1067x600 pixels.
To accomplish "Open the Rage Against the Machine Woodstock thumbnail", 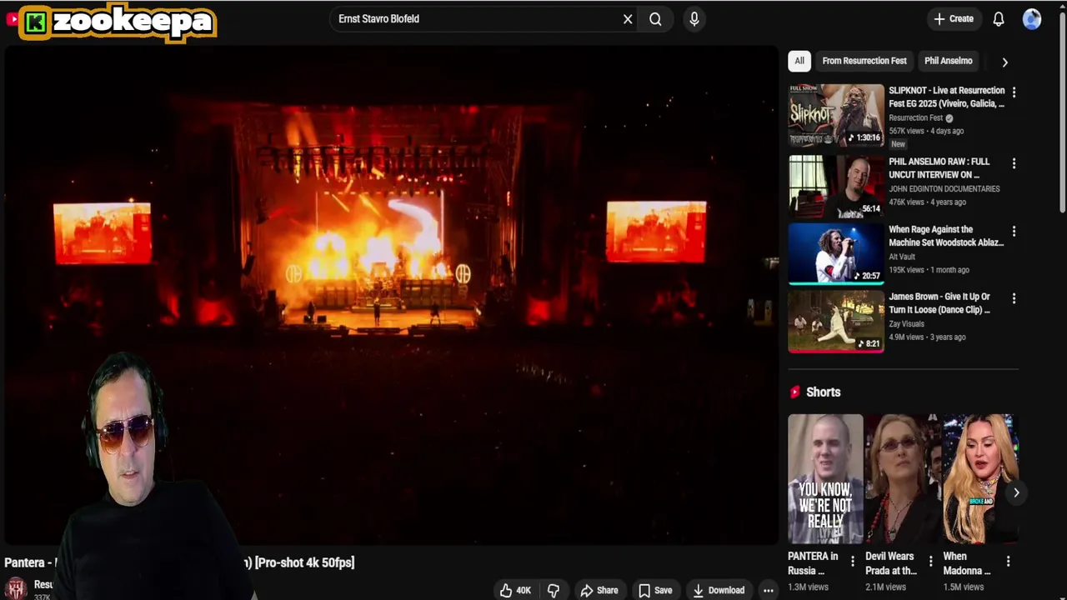I will coord(836,253).
